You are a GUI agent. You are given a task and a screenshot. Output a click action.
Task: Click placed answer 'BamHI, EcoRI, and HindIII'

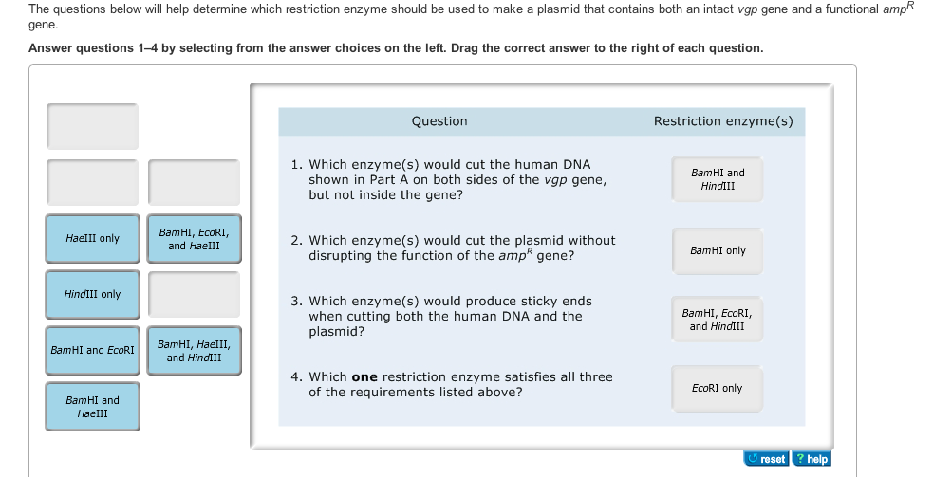[x=718, y=320]
